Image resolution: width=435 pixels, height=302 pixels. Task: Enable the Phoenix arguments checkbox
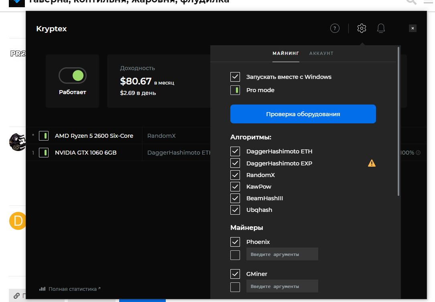235,255
